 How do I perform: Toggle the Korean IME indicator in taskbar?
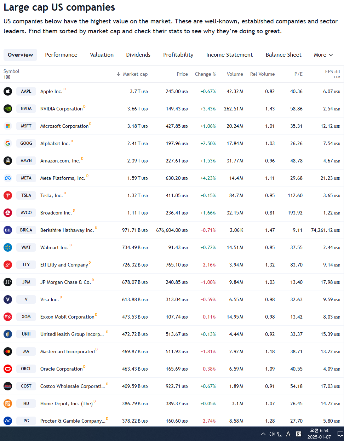point(299,434)
